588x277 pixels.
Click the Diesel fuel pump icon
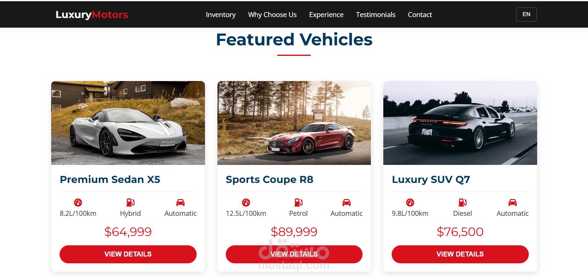point(462,202)
